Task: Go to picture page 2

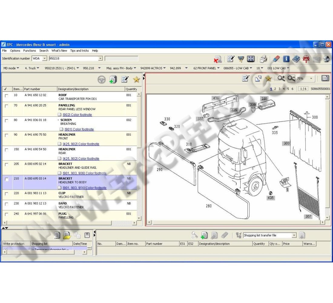Action: click(275, 89)
